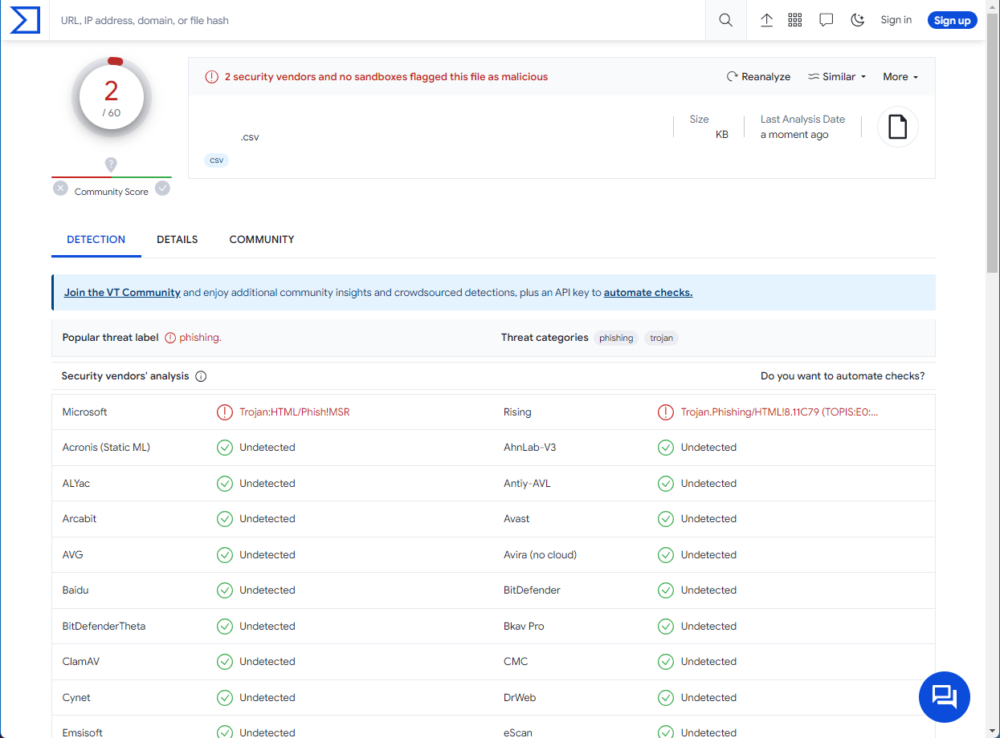Image resolution: width=1000 pixels, height=738 pixels.
Task: Click the upload file arrow icon
Action: click(x=767, y=20)
